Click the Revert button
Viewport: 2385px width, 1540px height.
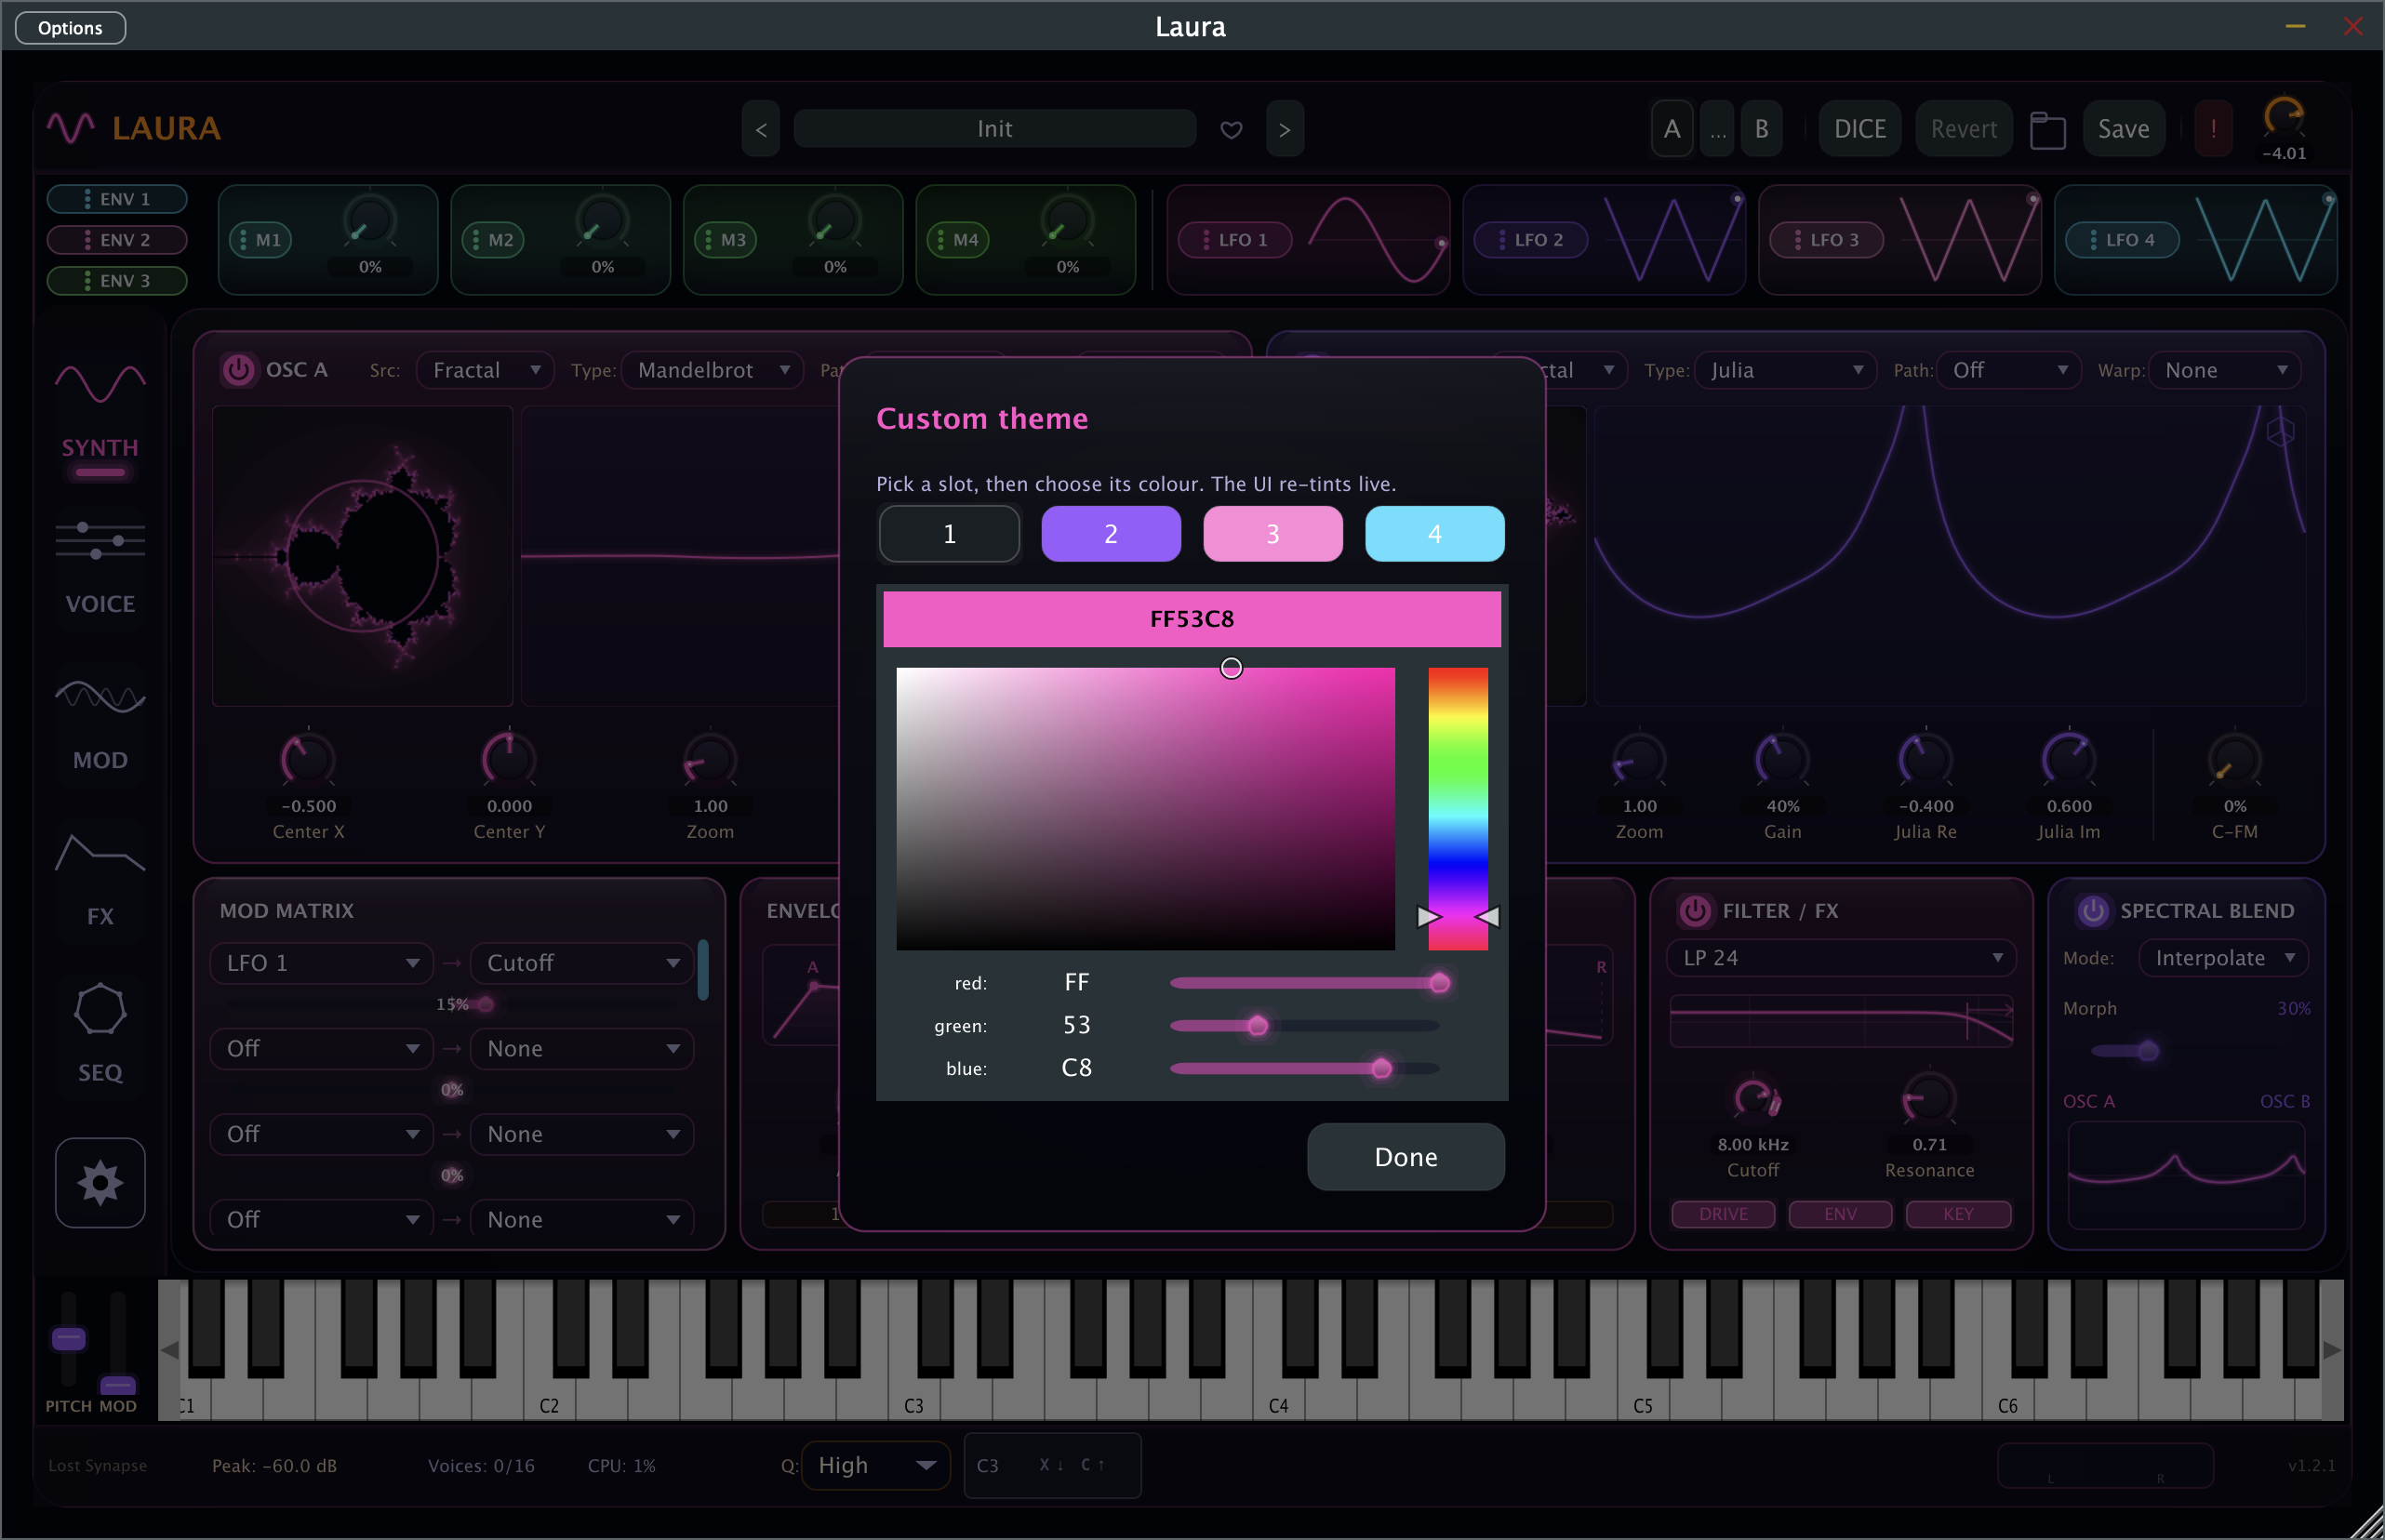click(x=1963, y=129)
